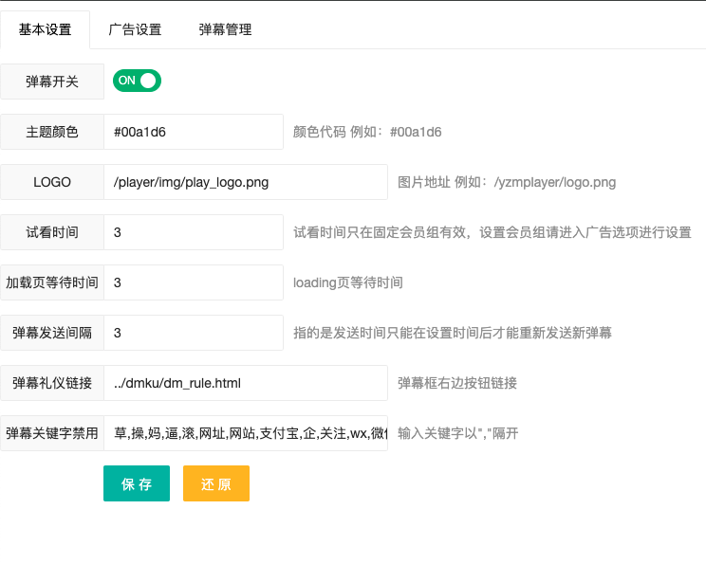Click the 加载页等待时间 label
The height and width of the screenshot is (564, 706).
pyautogui.click(x=52, y=282)
